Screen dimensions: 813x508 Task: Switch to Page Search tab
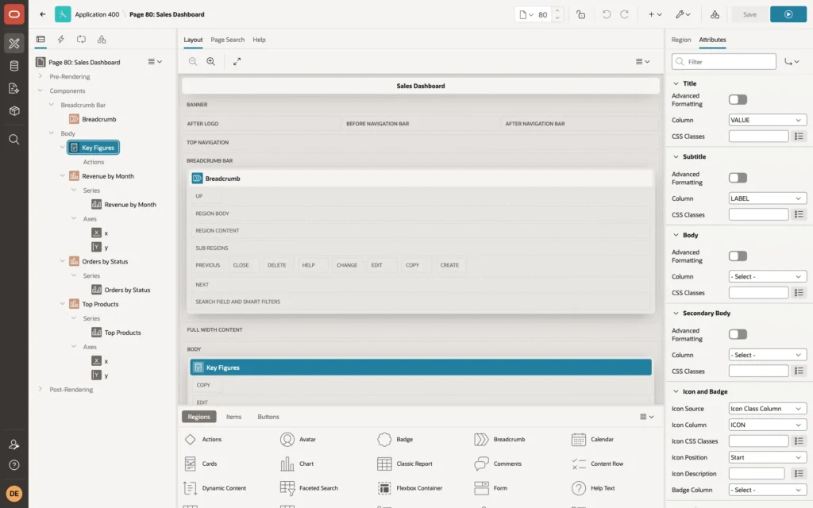point(227,40)
